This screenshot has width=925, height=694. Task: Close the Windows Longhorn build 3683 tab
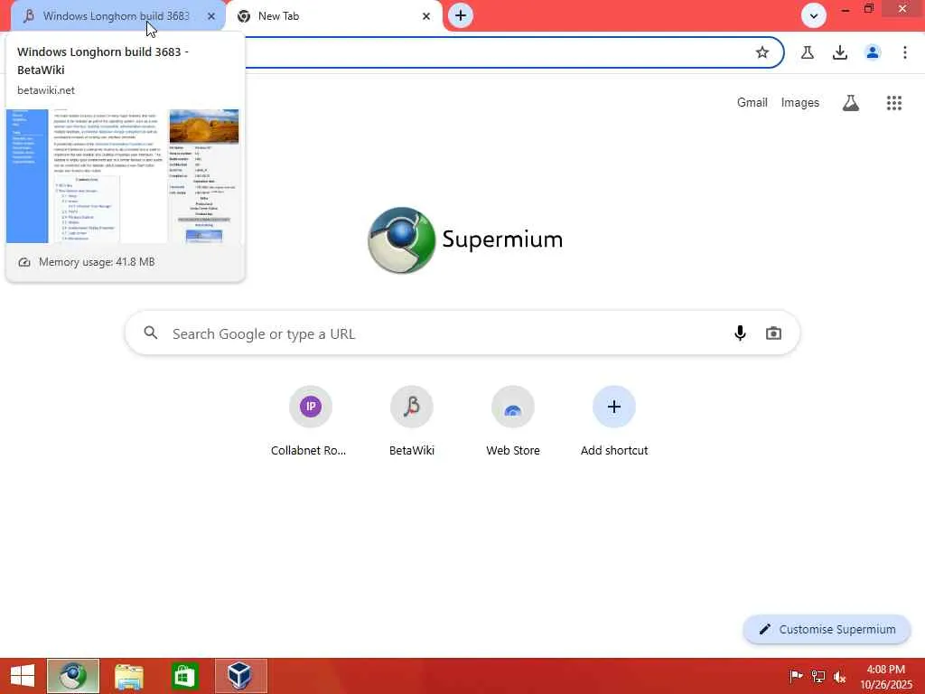click(211, 16)
